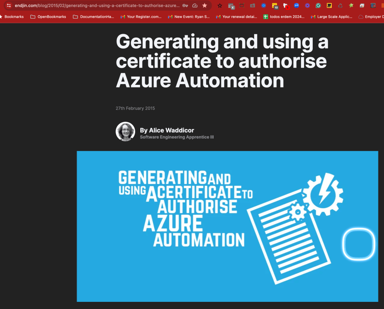The width and height of the screenshot is (384, 309).
Task: Click the green-cornered screen capture extension
Action: coord(242,5)
